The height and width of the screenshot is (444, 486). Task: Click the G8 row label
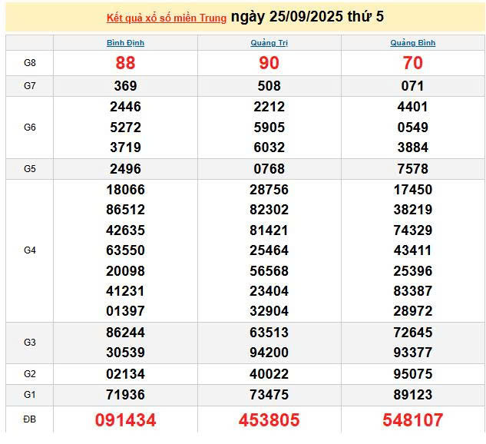coord(30,63)
